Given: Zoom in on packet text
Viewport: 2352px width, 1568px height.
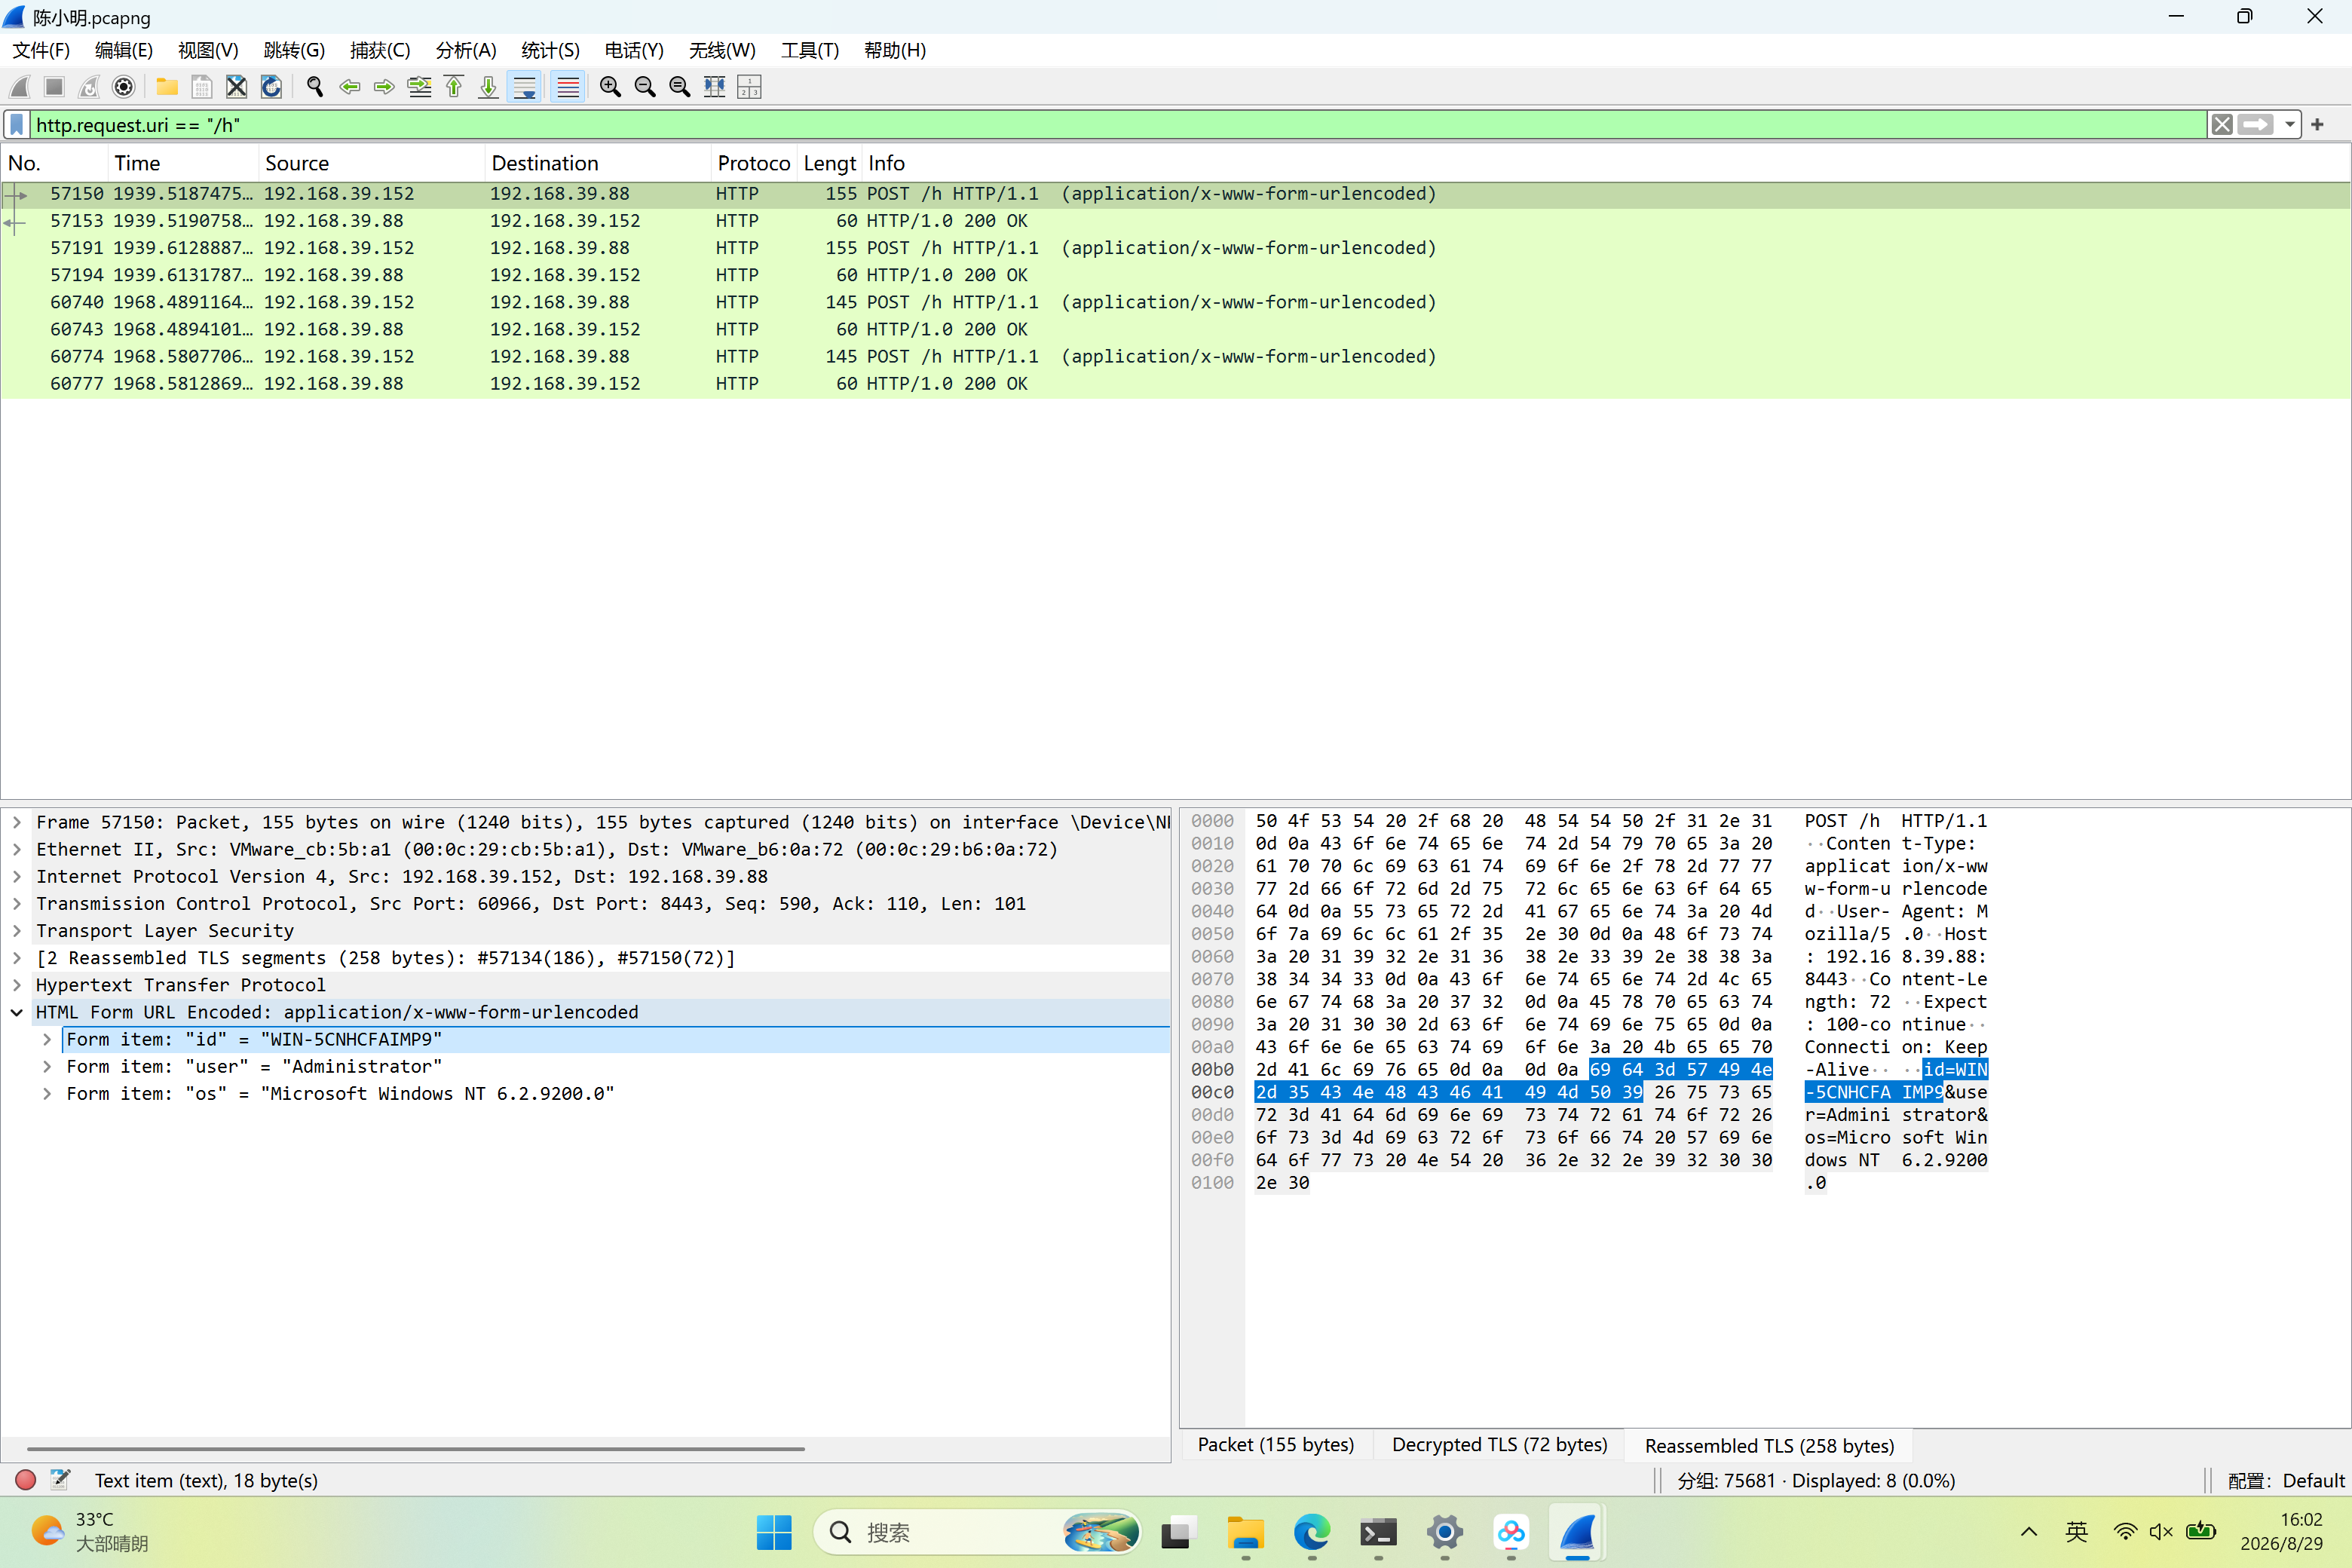Looking at the screenshot, I should click(x=610, y=87).
